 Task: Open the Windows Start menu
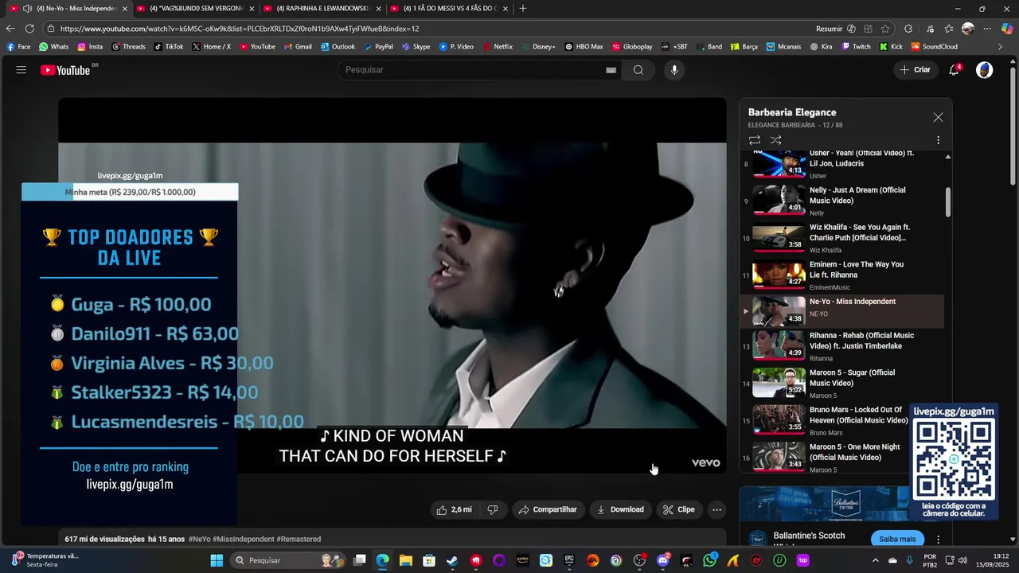tap(217, 560)
